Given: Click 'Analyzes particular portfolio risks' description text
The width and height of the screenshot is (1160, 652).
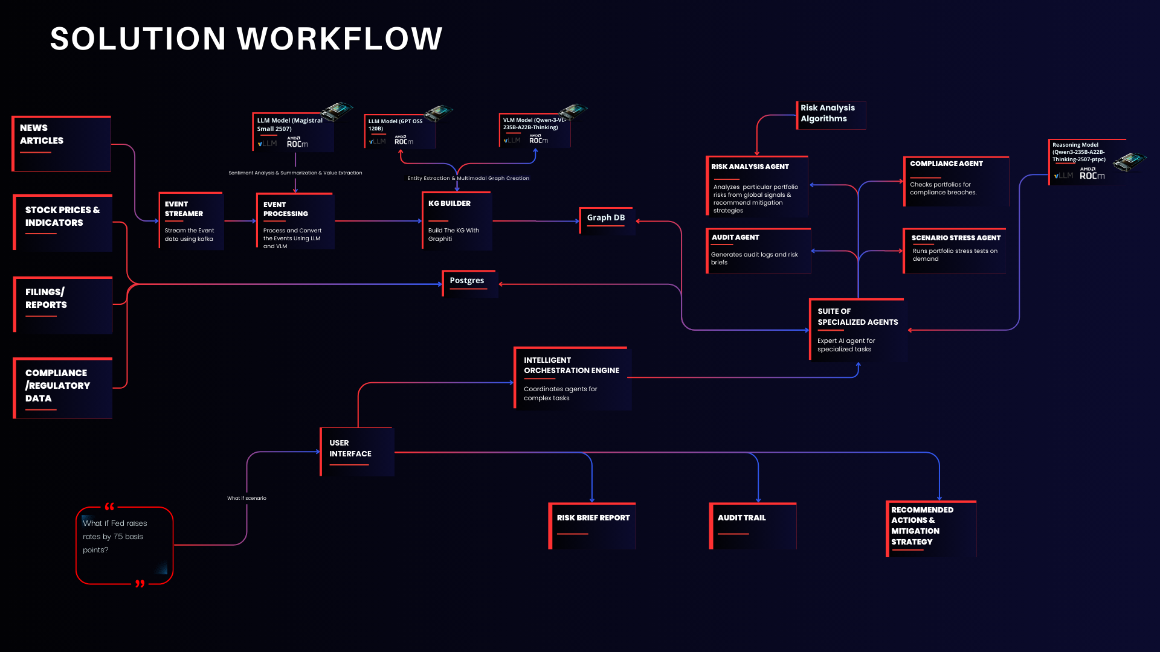Looking at the screenshot, I should click(755, 199).
